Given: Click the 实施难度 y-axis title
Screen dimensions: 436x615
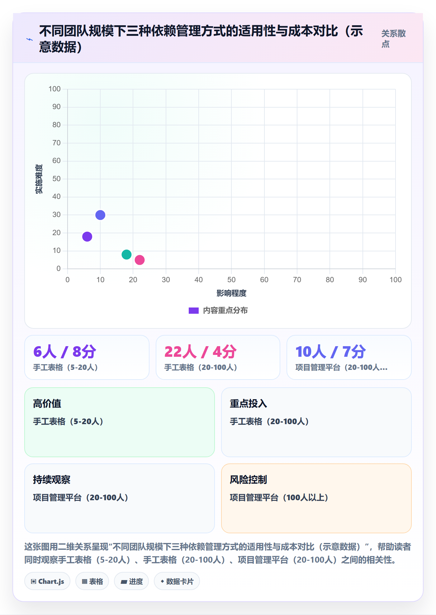Looking at the screenshot, I should (x=39, y=179).
